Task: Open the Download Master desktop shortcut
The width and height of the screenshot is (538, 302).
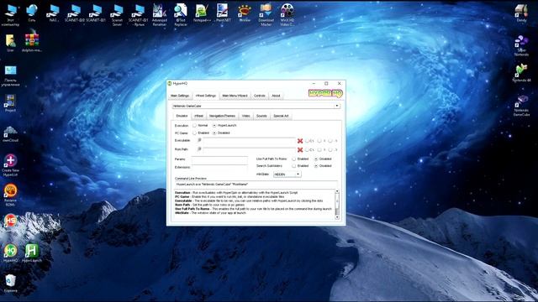Action: [266, 15]
